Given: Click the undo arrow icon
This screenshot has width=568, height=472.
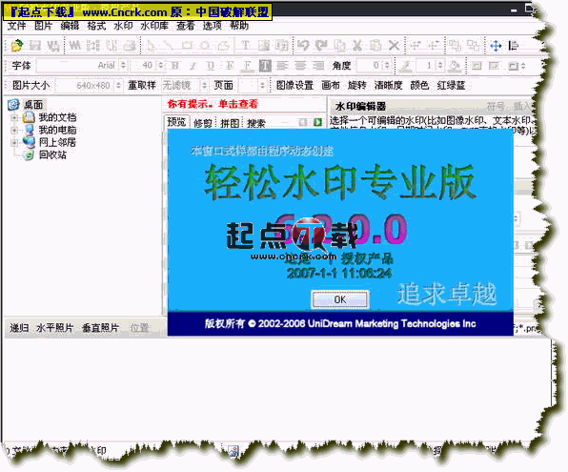Looking at the screenshot, I should click(x=303, y=46).
